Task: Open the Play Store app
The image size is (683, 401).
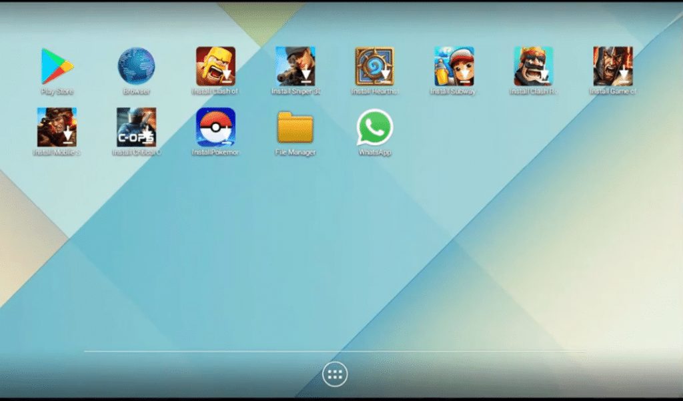Action: [x=57, y=66]
